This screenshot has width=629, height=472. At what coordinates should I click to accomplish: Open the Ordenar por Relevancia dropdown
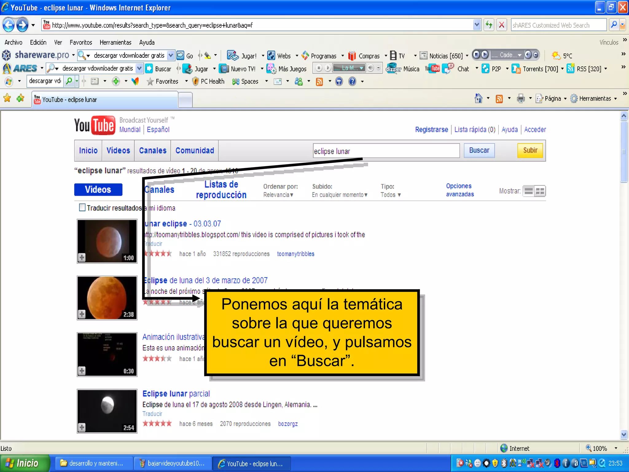coord(278,195)
